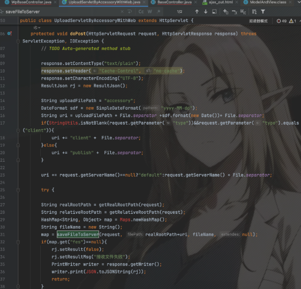Collapse the doPost method fold marker
301x289 pixels.
tap(18, 41)
